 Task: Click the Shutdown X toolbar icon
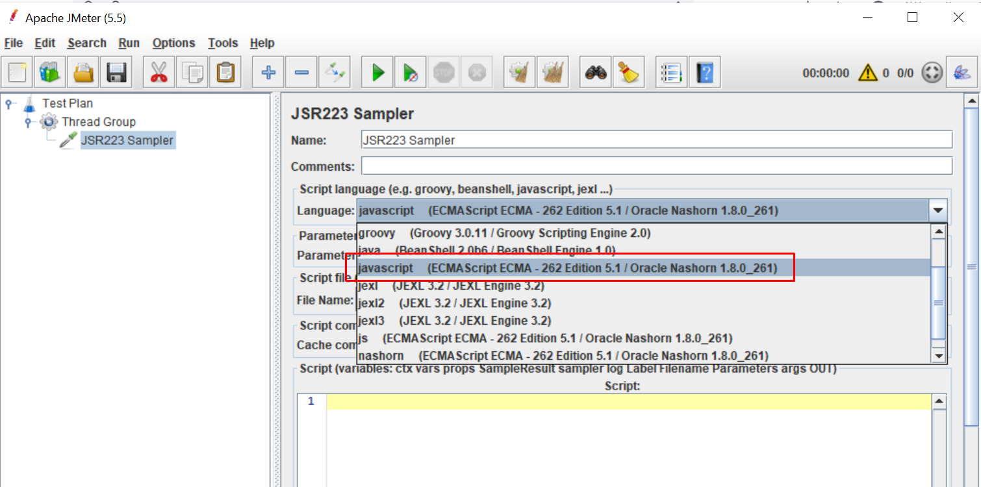coord(477,71)
